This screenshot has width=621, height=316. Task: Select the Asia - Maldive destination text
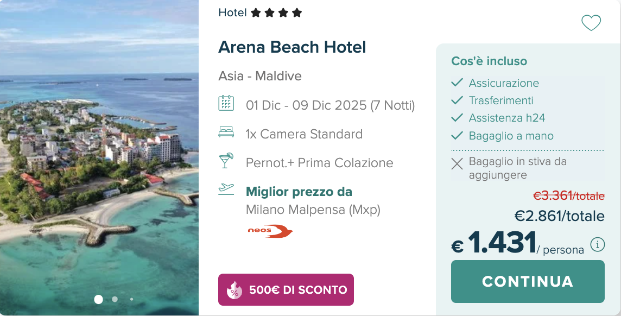pos(260,76)
